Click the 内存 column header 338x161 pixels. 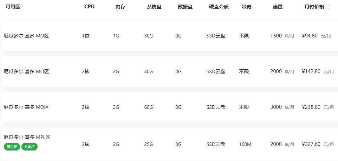coord(120,7)
